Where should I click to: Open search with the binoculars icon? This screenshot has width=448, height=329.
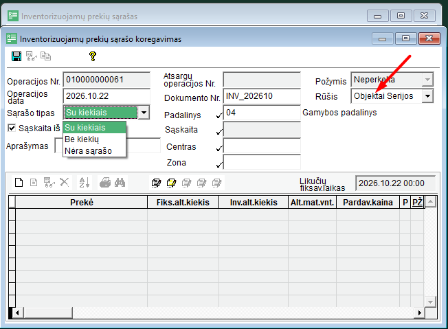120,182
